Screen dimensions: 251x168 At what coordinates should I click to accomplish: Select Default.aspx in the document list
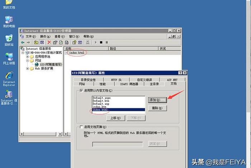click(118, 98)
